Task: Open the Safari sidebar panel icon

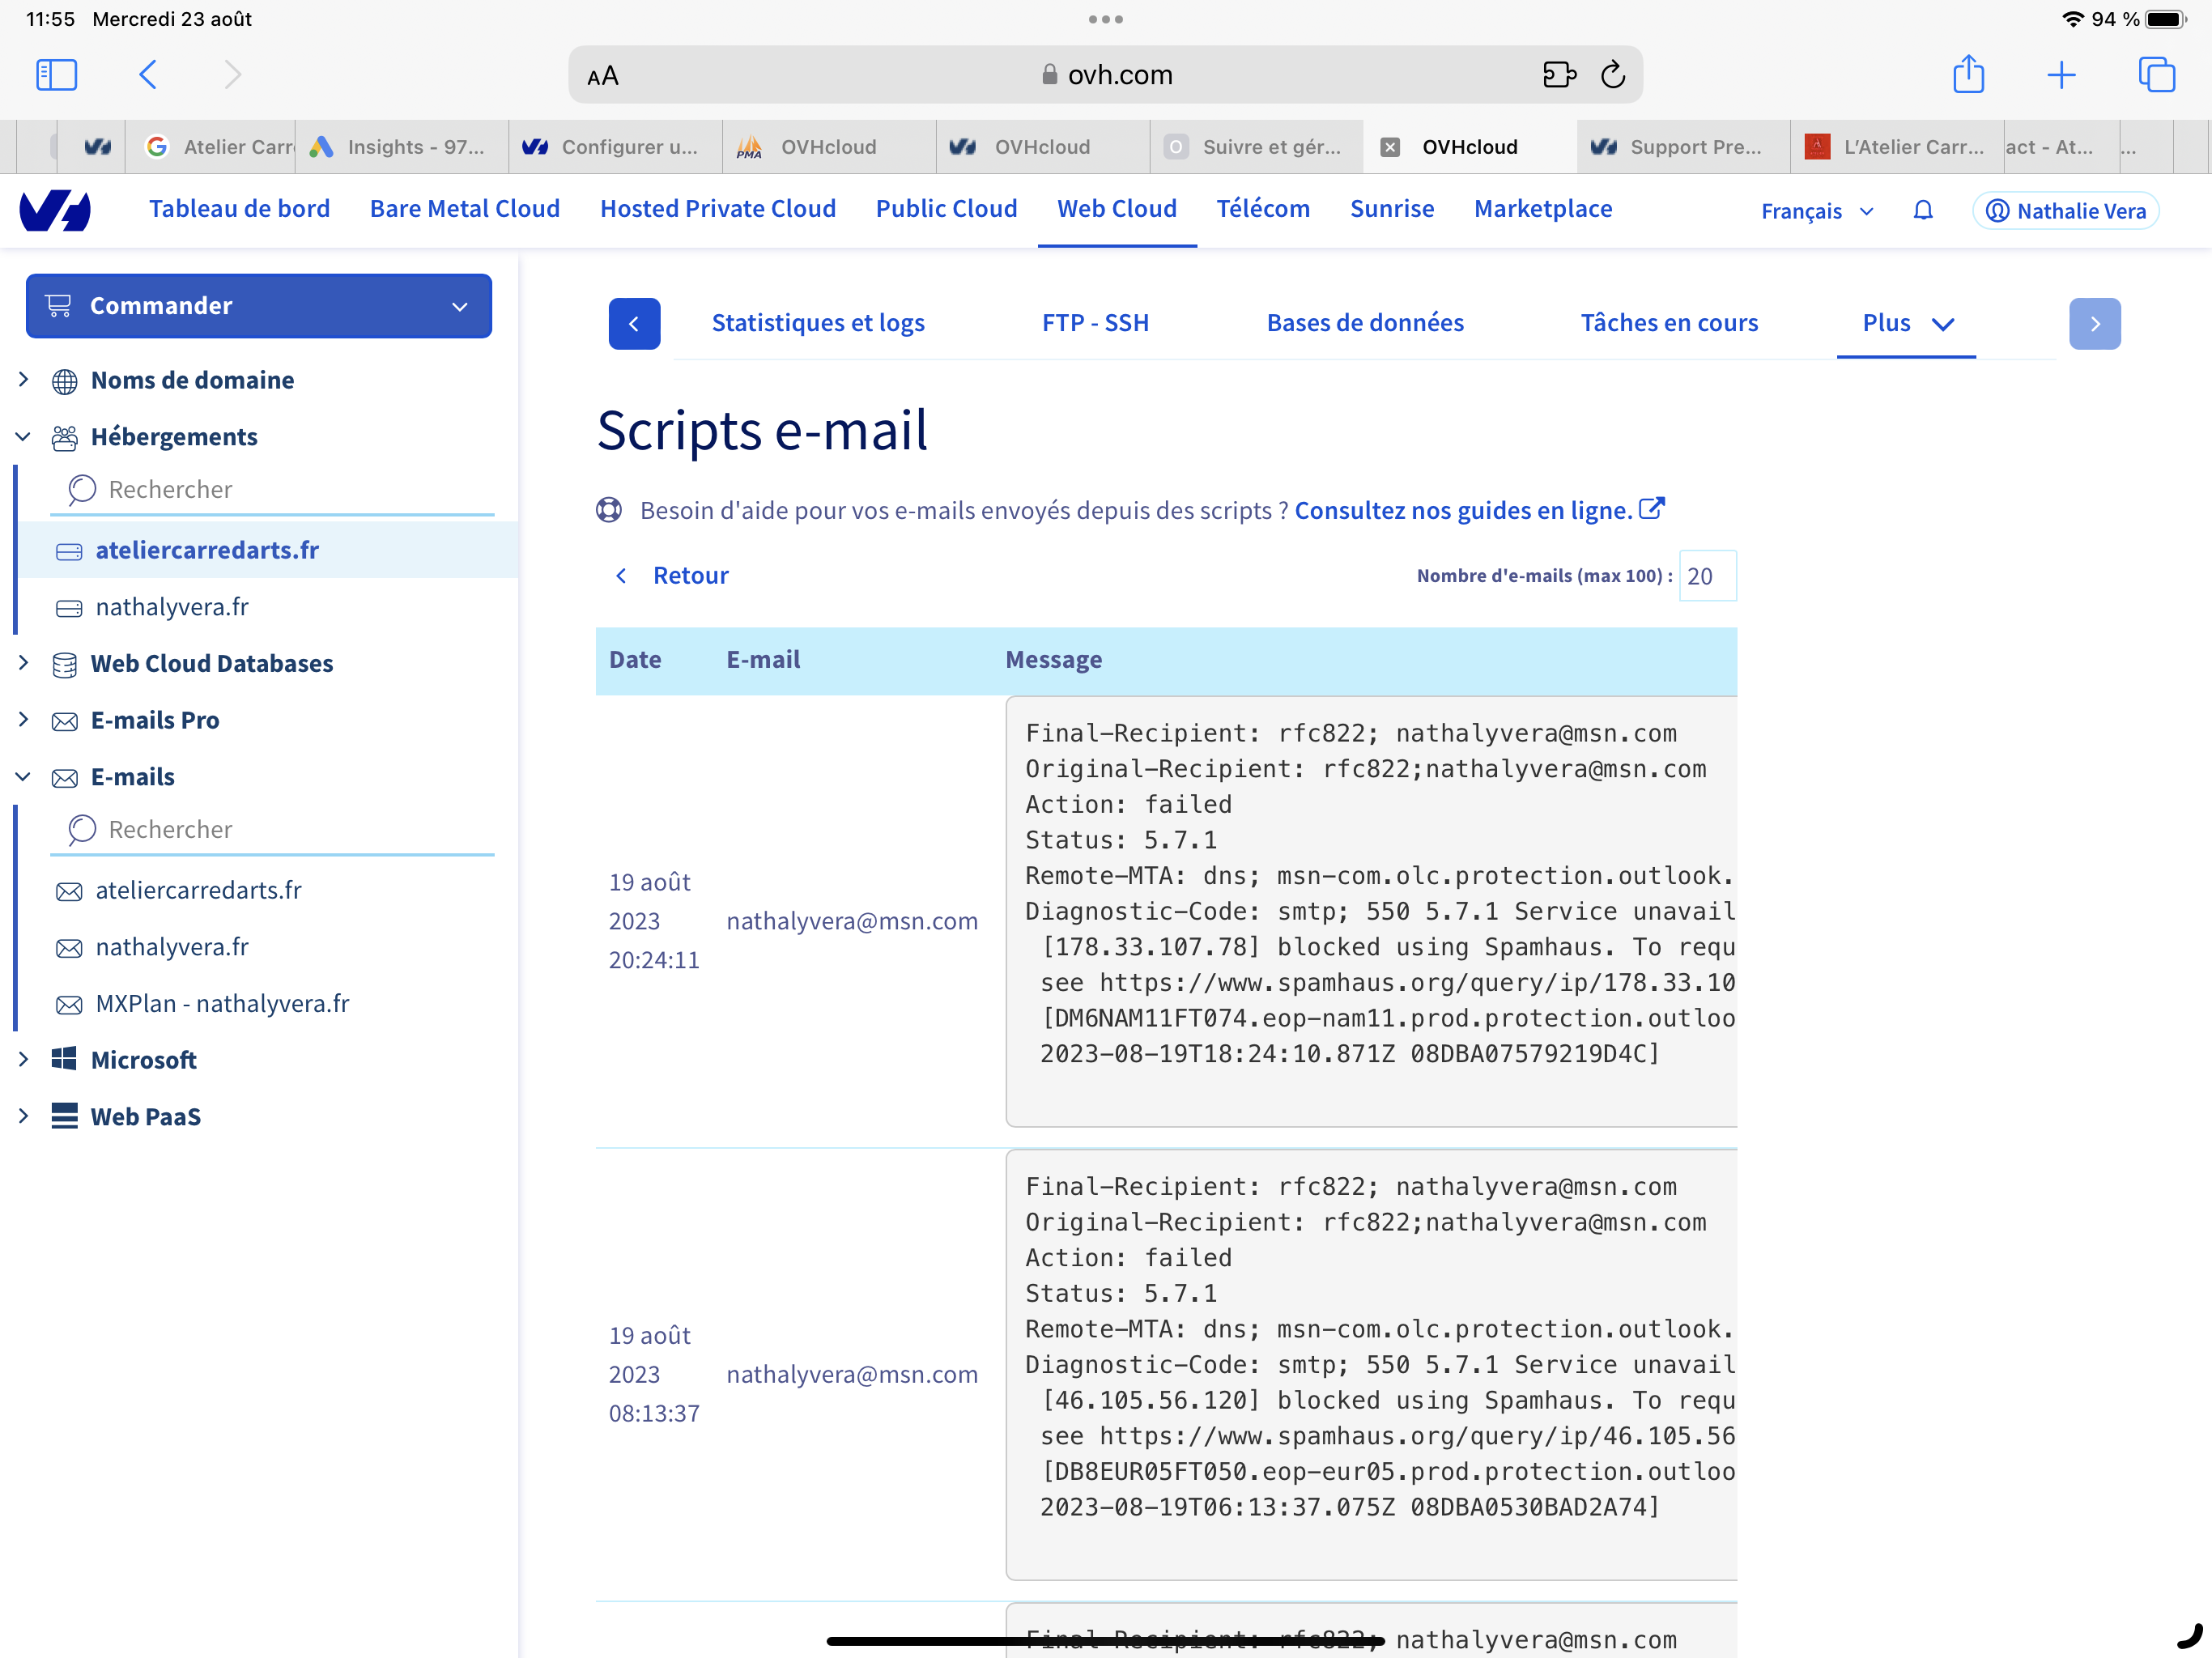Action: point(56,75)
